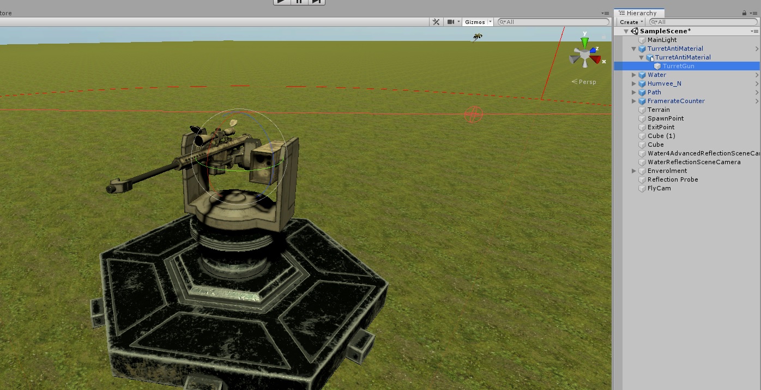Click the crossed-tools icon in the Scene toolbar
Screen dimensions: 761x390
click(x=435, y=22)
